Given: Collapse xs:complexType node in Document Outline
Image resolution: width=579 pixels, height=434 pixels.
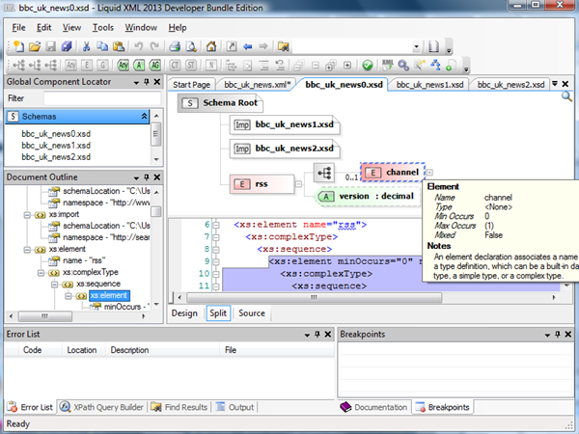Looking at the screenshot, I should [x=41, y=273].
